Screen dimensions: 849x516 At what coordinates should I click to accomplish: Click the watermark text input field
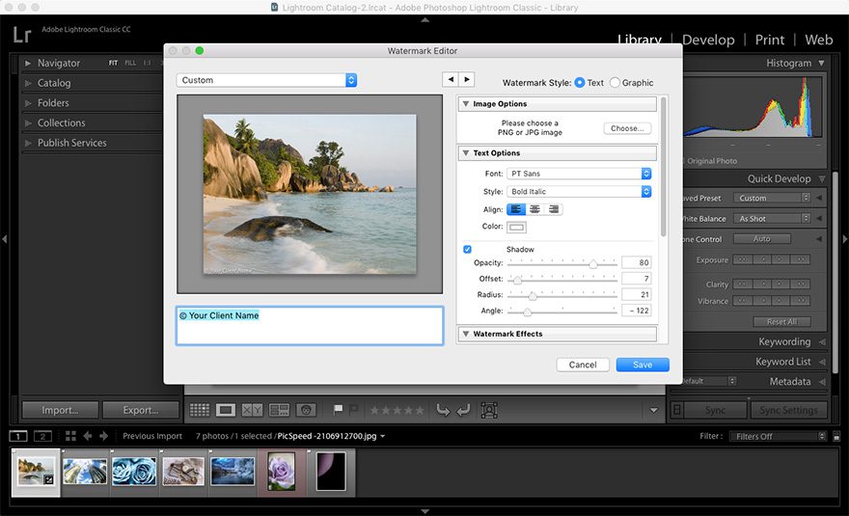pyautogui.click(x=310, y=326)
